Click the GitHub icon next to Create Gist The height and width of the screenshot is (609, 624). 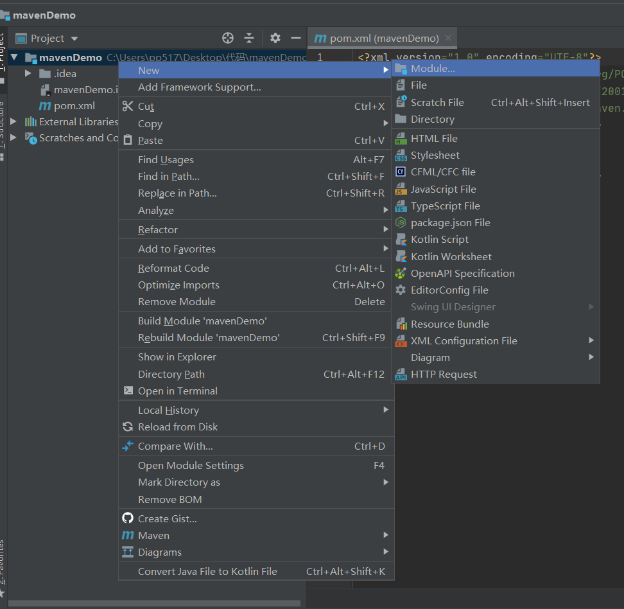tap(128, 518)
